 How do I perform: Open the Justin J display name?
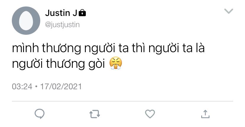pos(61,13)
